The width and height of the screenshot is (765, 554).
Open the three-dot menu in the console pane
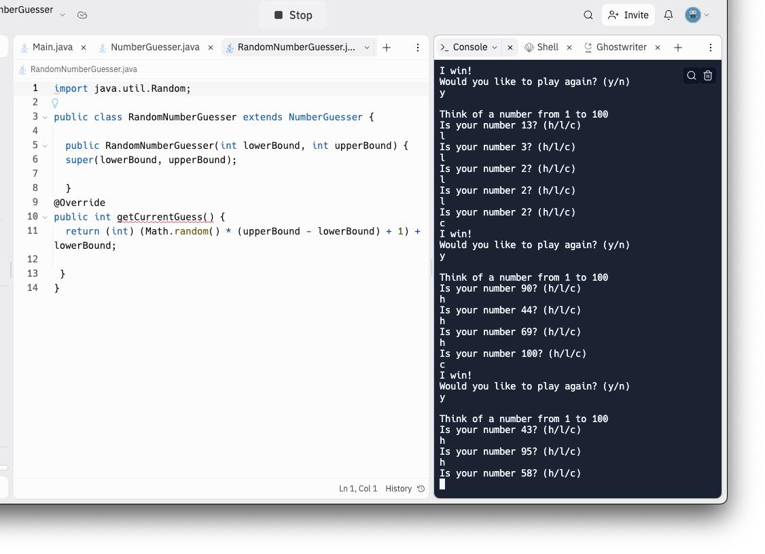tap(711, 47)
